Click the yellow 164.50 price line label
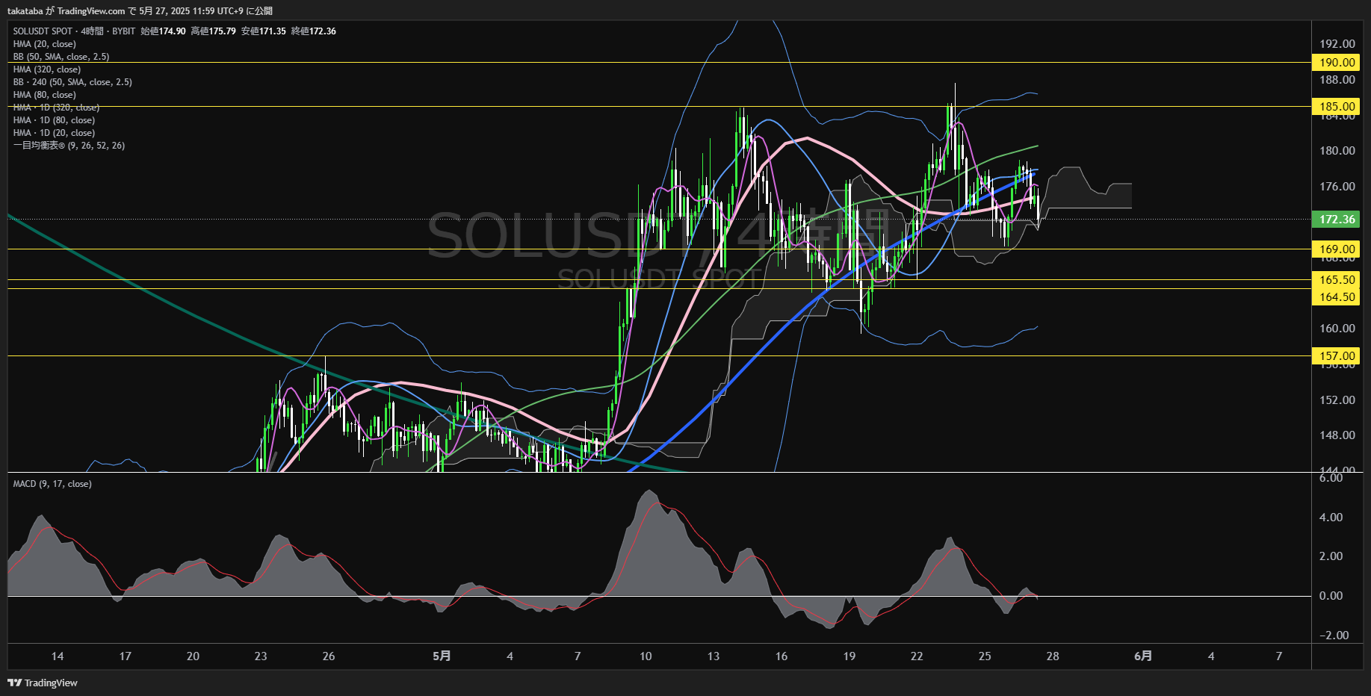 (1336, 297)
